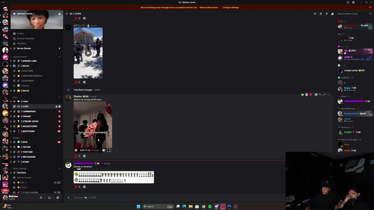Add a channel to Voice Channels category
This screenshot has height=210, width=374.
coord(59,168)
